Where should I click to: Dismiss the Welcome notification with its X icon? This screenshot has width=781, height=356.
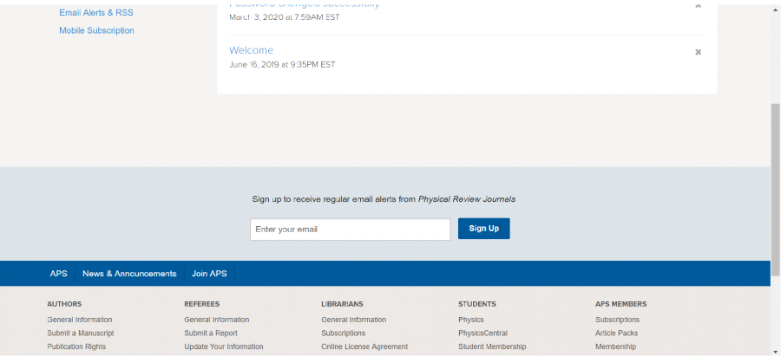point(698,52)
